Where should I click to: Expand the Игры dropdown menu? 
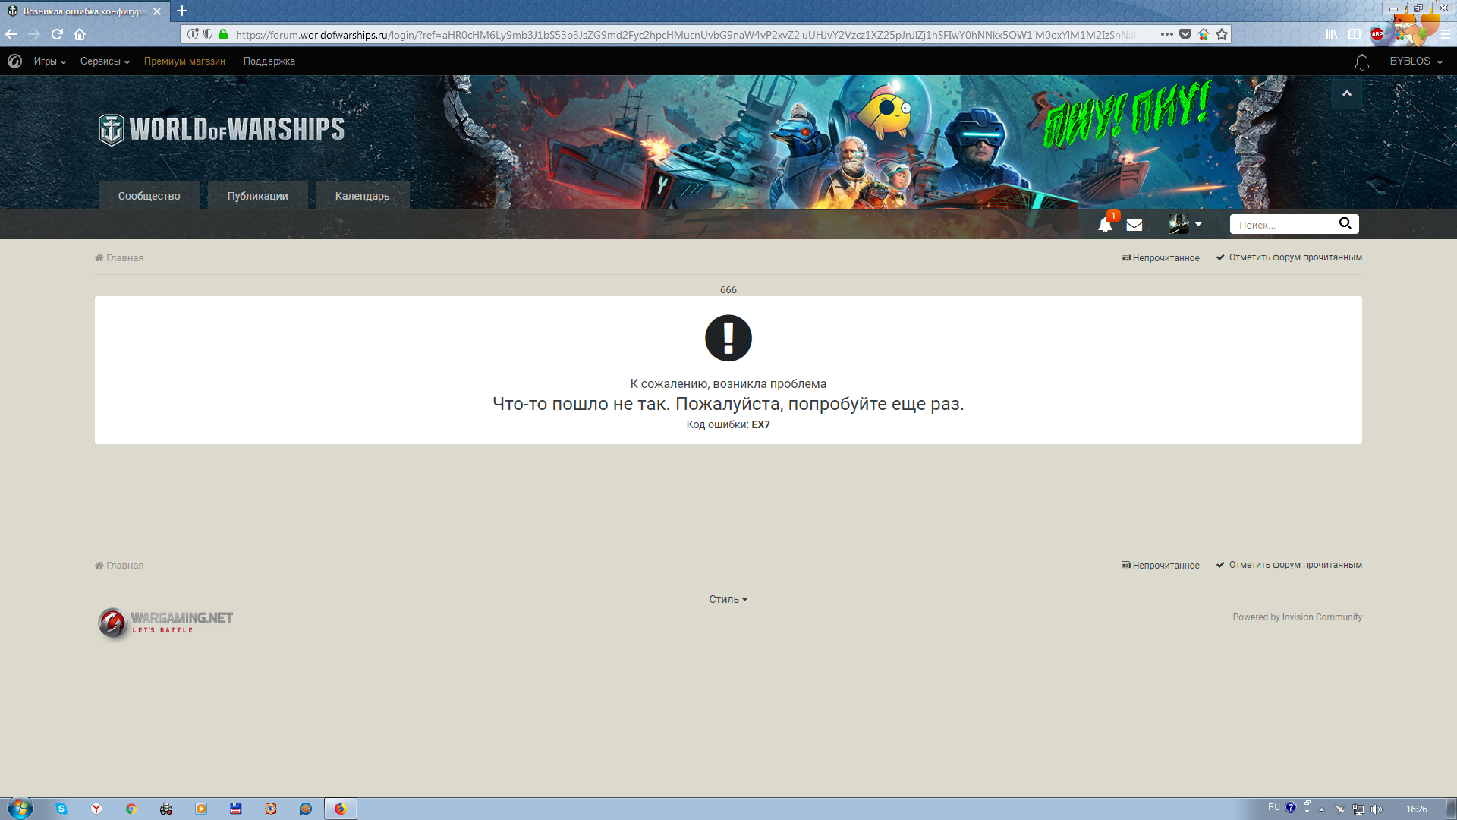[x=50, y=61]
